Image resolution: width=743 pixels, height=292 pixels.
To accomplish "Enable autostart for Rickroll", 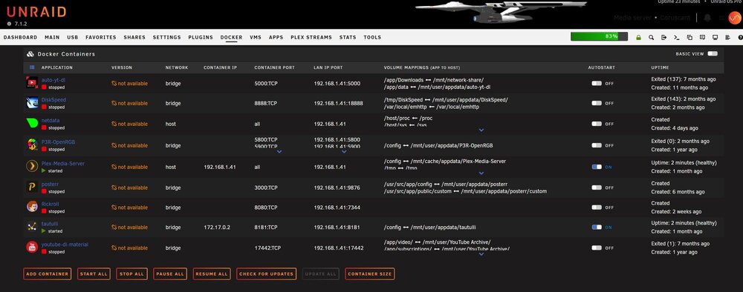I will (x=597, y=208).
